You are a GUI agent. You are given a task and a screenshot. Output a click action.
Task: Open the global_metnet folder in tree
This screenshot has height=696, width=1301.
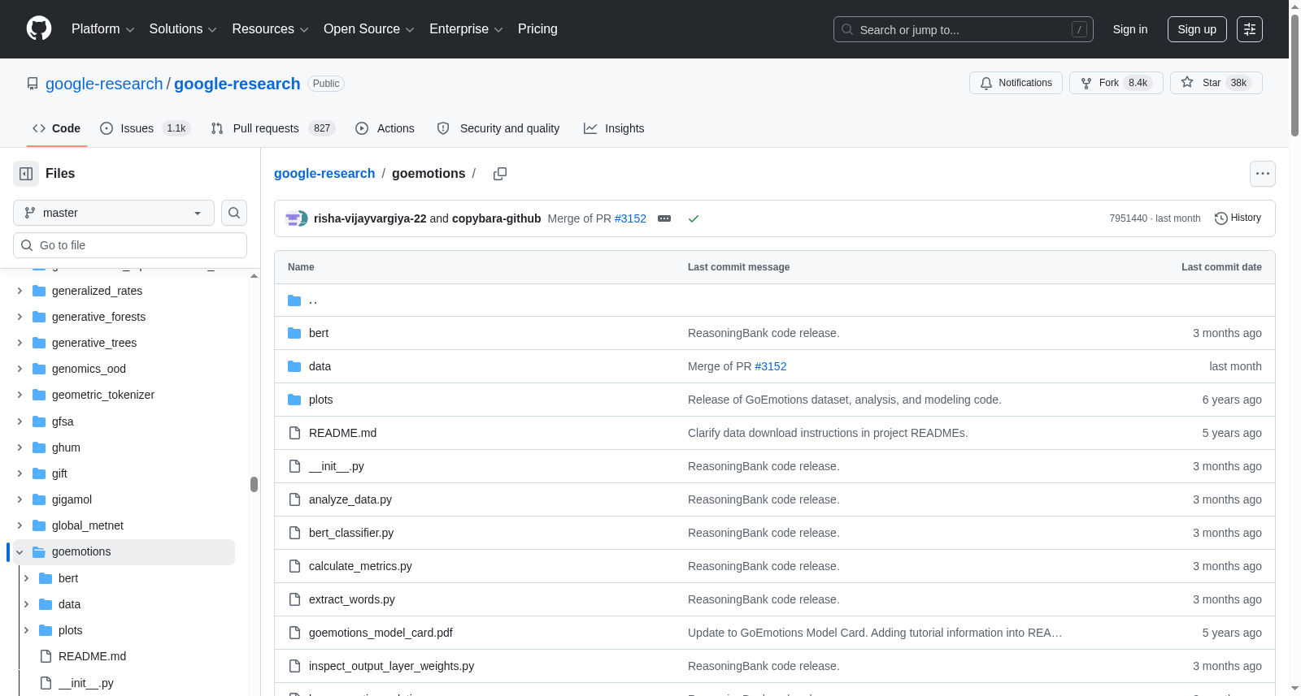click(88, 525)
